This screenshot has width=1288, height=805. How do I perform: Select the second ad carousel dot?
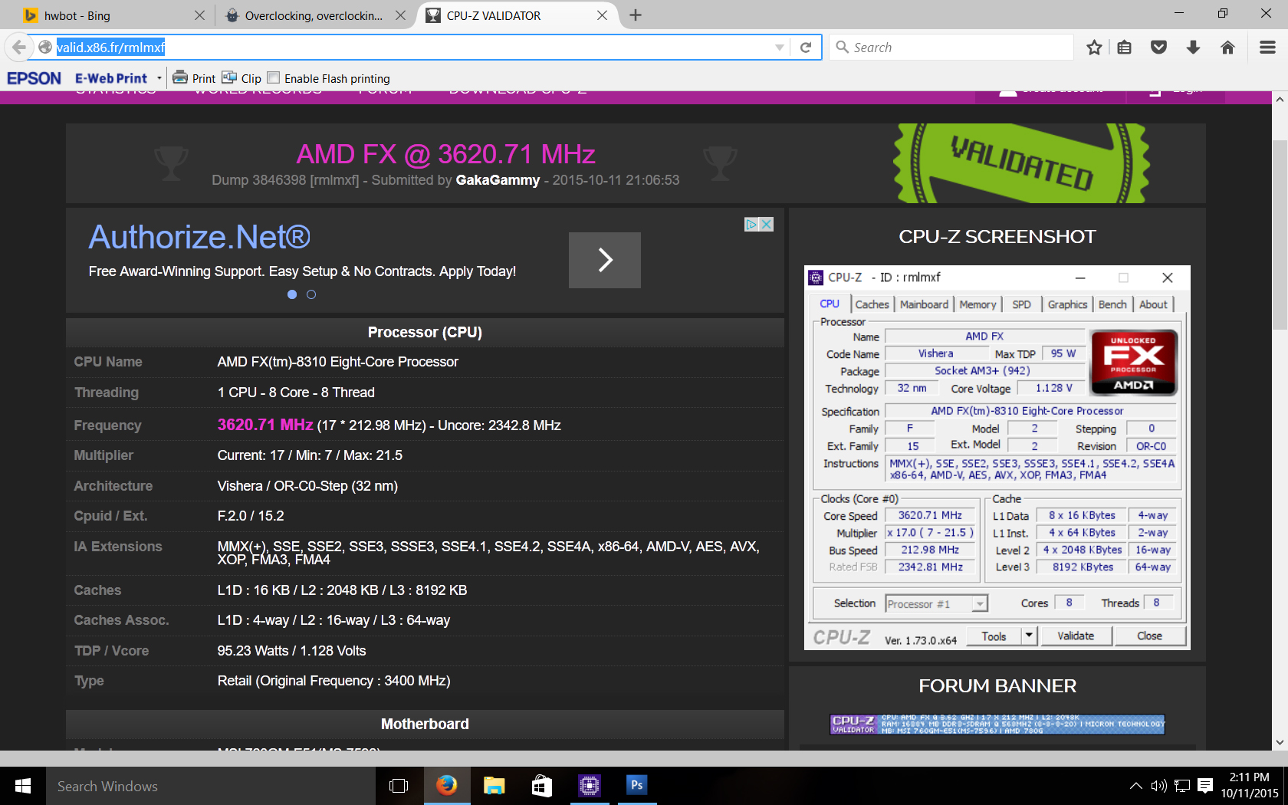[x=311, y=294]
